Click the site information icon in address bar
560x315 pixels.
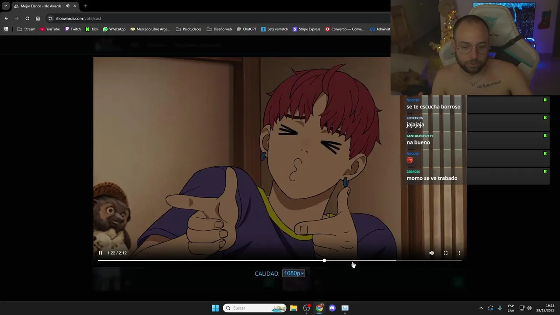tap(50, 18)
